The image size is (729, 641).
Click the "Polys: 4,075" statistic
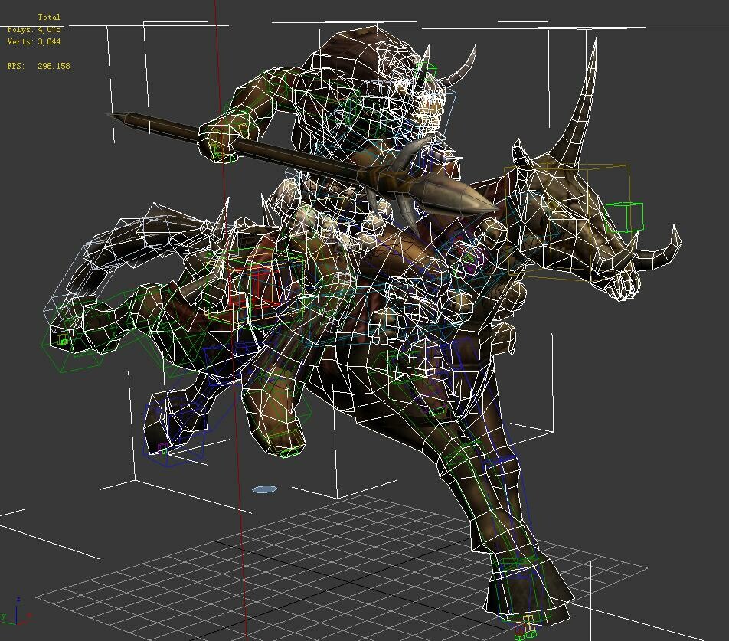click(x=34, y=29)
